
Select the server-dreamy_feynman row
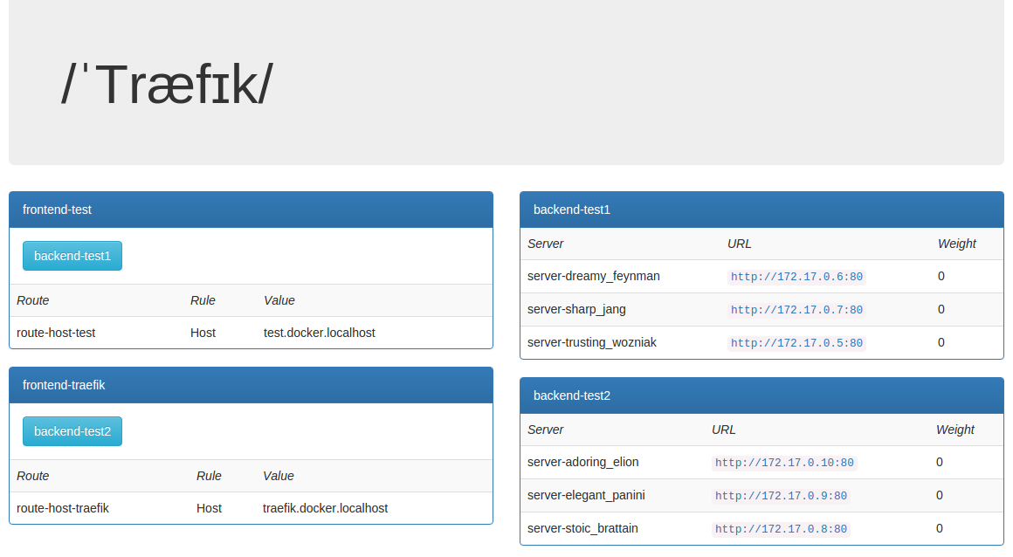tap(593, 276)
